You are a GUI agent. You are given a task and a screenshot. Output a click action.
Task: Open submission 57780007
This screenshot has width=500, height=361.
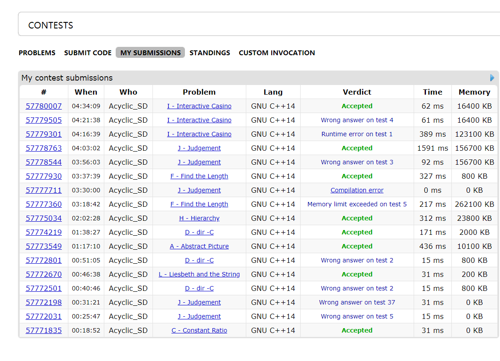[44, 106]
